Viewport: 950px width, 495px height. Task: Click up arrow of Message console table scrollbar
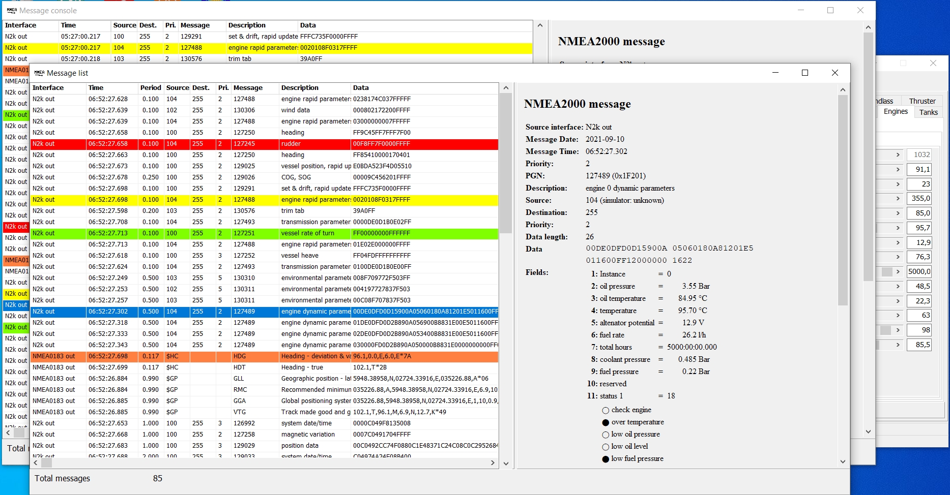click(540, 25)
